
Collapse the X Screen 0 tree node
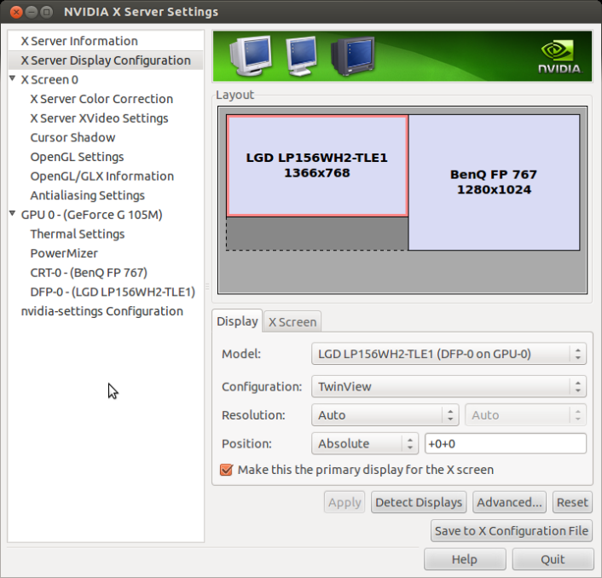pyautogui.click(x=13, y=79)
